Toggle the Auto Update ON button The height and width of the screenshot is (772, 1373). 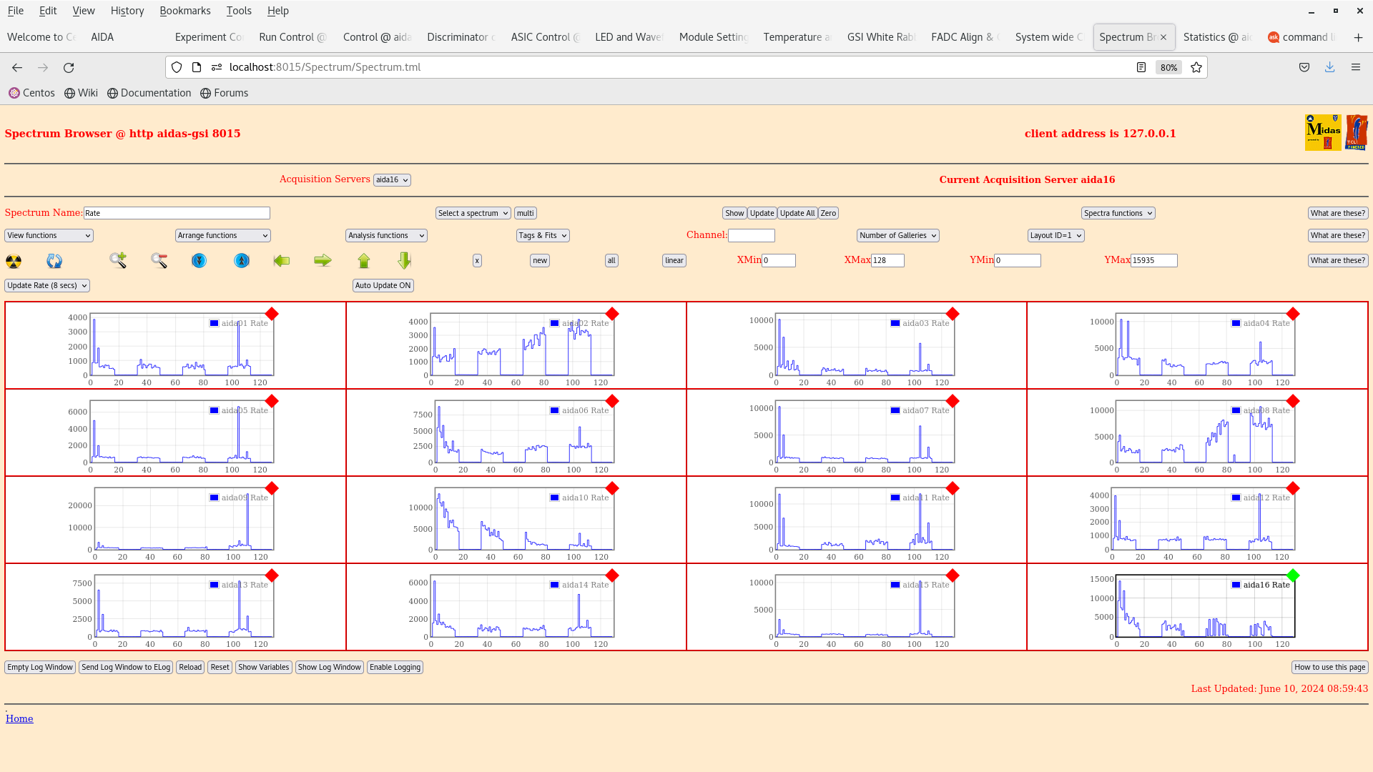[383, 285]
